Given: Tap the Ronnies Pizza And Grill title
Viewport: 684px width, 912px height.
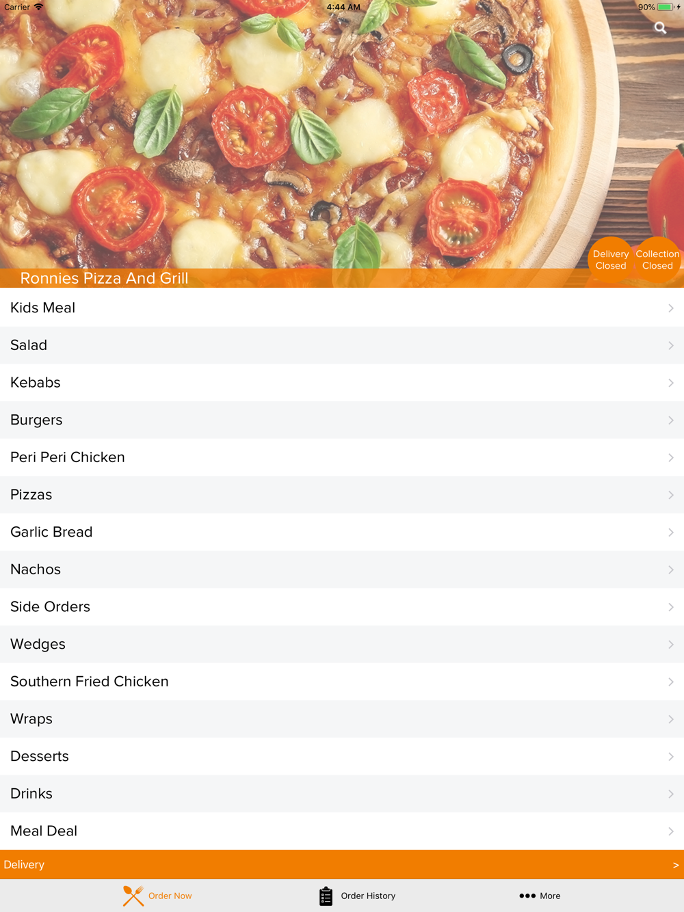Looking at the screenshot, I should pos(104,278).
